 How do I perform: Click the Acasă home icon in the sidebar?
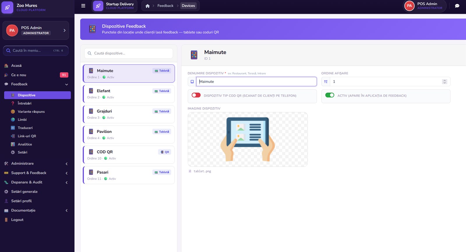point(6,66)
